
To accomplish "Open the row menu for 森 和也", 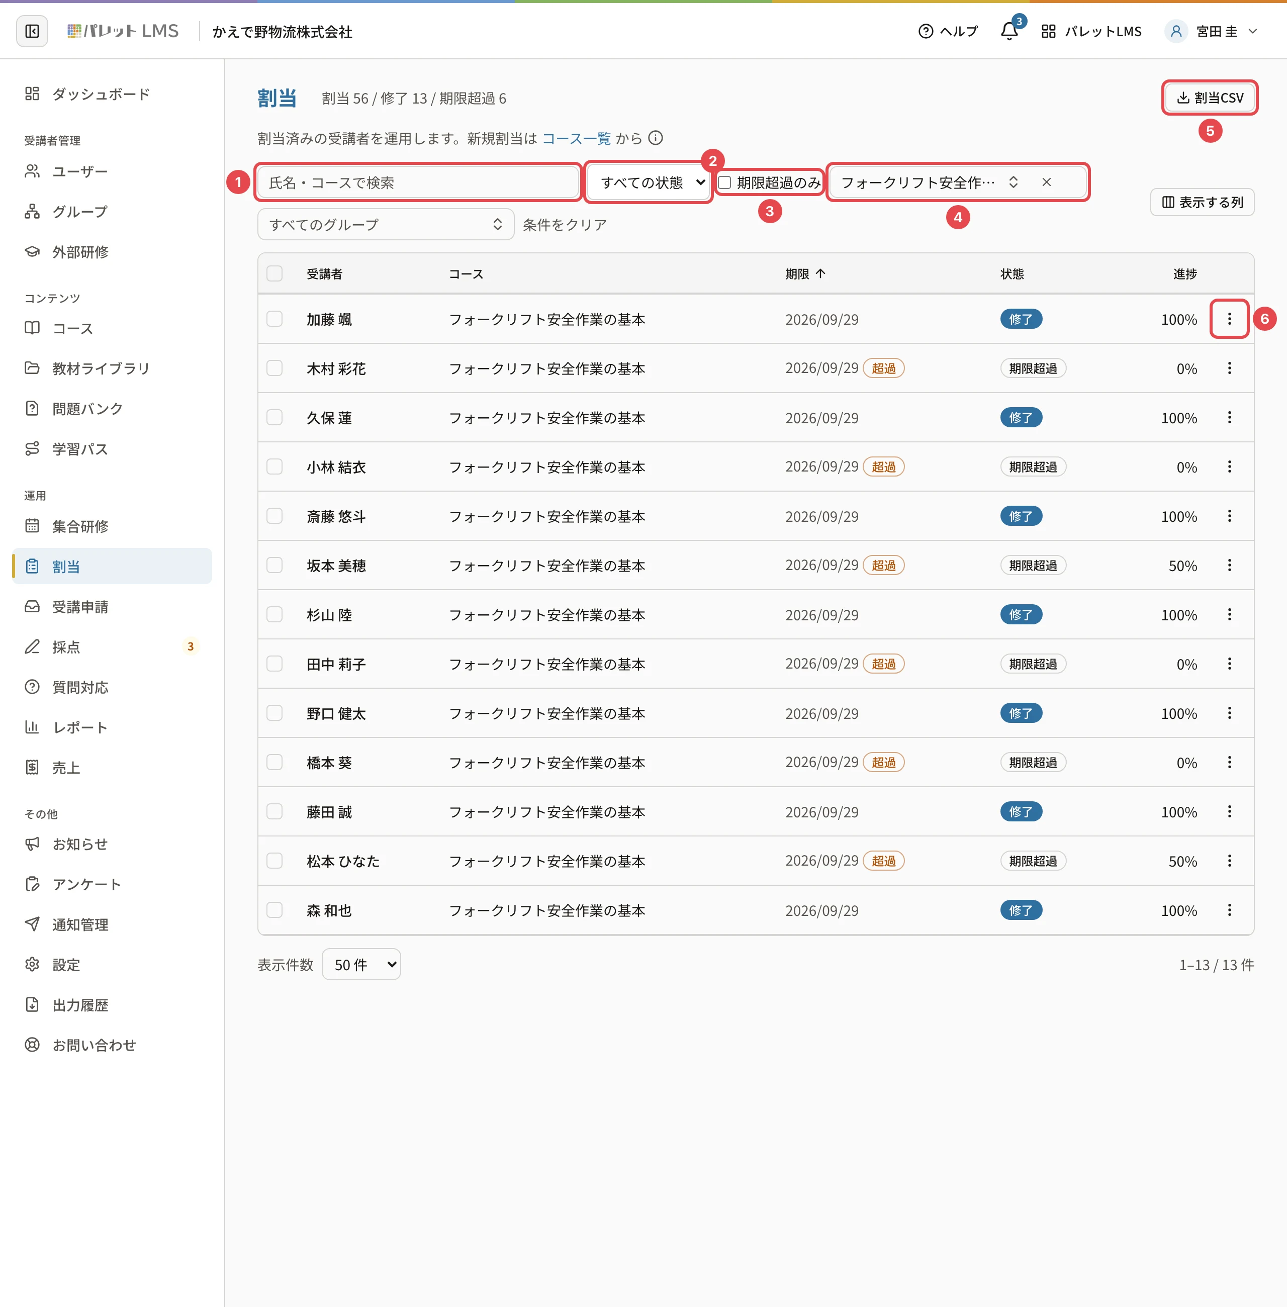I will [1229, 910].
